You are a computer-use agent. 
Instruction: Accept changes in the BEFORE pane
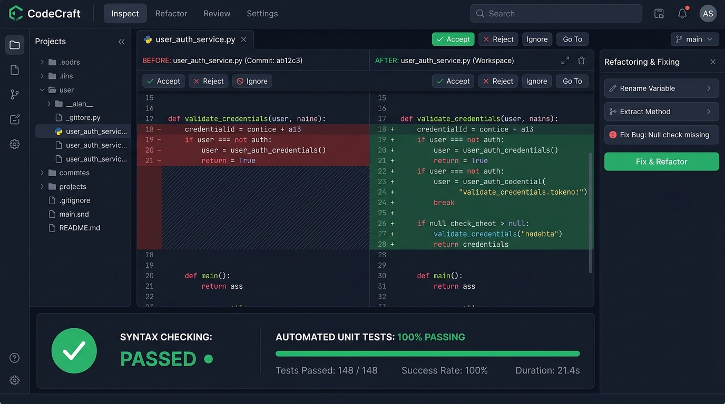coord(163,81)
